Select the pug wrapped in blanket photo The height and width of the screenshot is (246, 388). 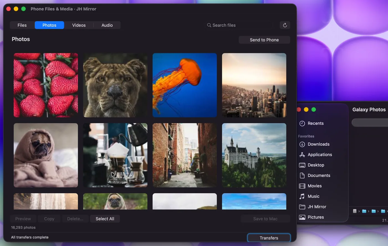pos(46,155)
